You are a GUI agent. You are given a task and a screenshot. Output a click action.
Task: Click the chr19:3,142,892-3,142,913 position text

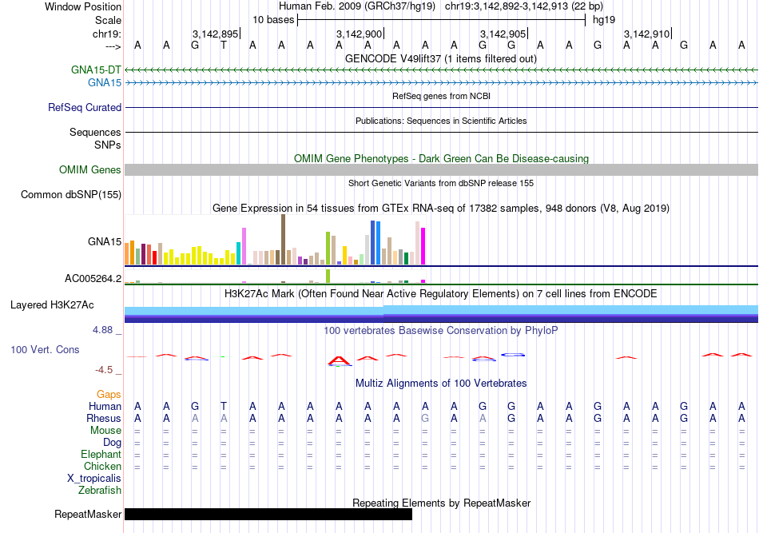(x=524, y=6)
